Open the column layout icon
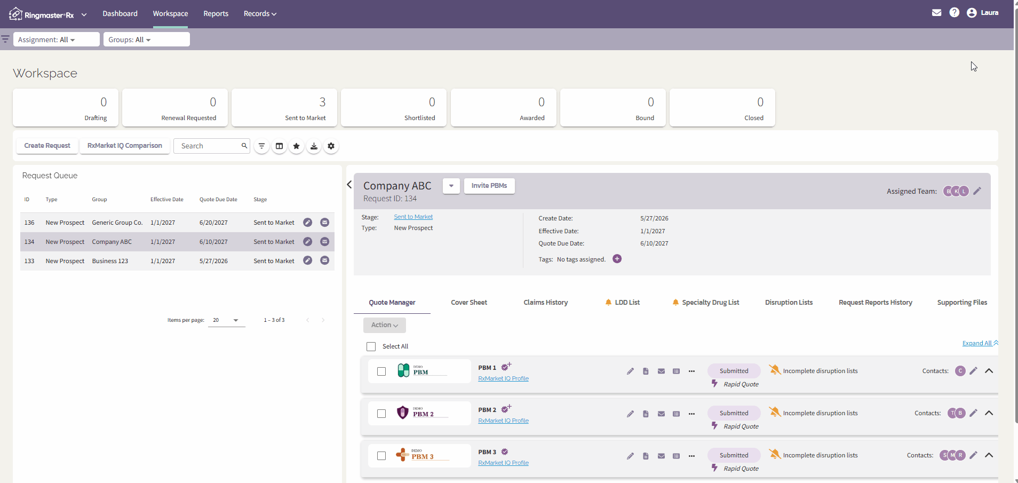The height and width of the screenshot is (483, 1018). (279, 146)
